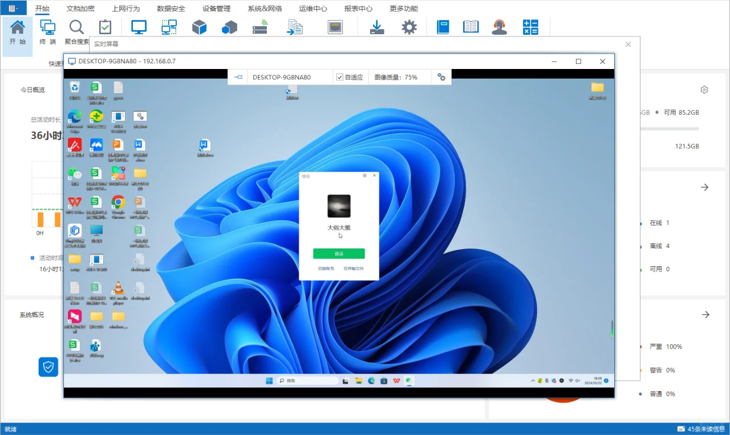Open the 系统&网络 tab

pos(265,9)
